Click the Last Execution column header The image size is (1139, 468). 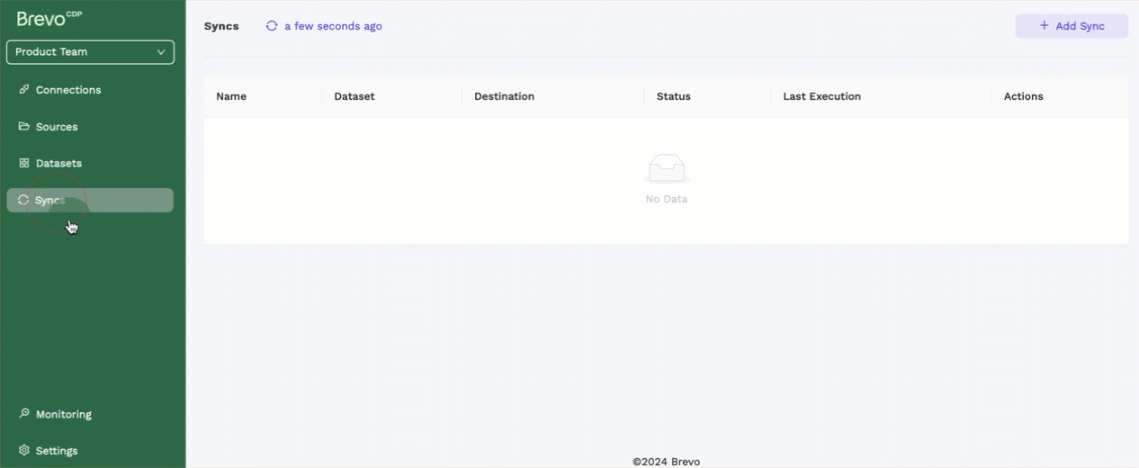click(821, 96)
